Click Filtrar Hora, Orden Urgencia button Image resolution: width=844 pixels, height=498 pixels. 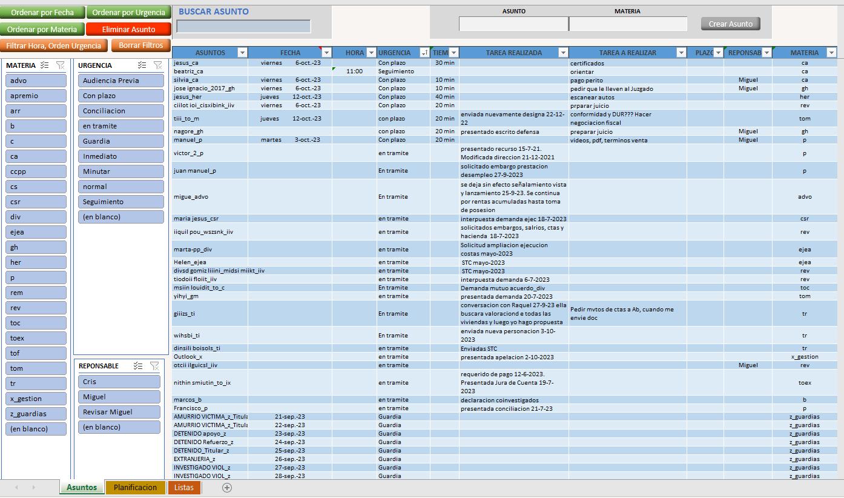[x=54, y=45]
